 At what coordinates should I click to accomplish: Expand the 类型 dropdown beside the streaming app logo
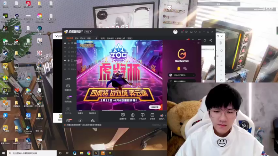[x=88, y=32]
